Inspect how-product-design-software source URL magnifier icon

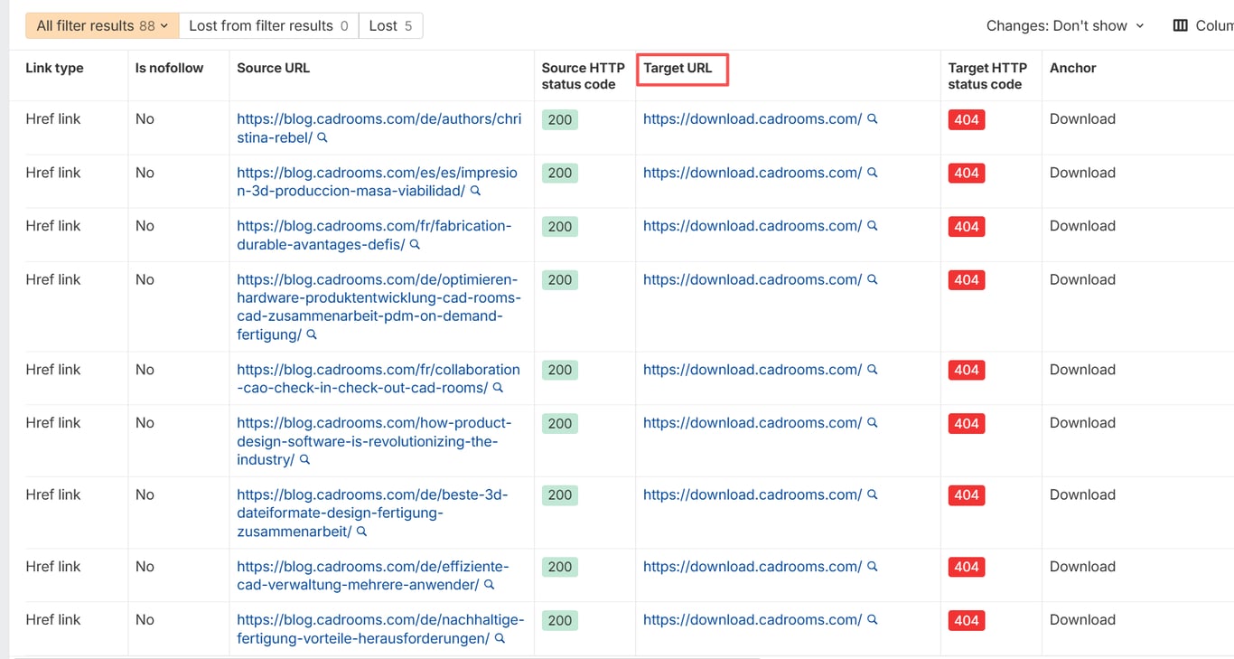304,460
